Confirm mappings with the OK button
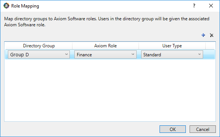The width and height of the screenshot is (220, 137). [x=173, y=129]
